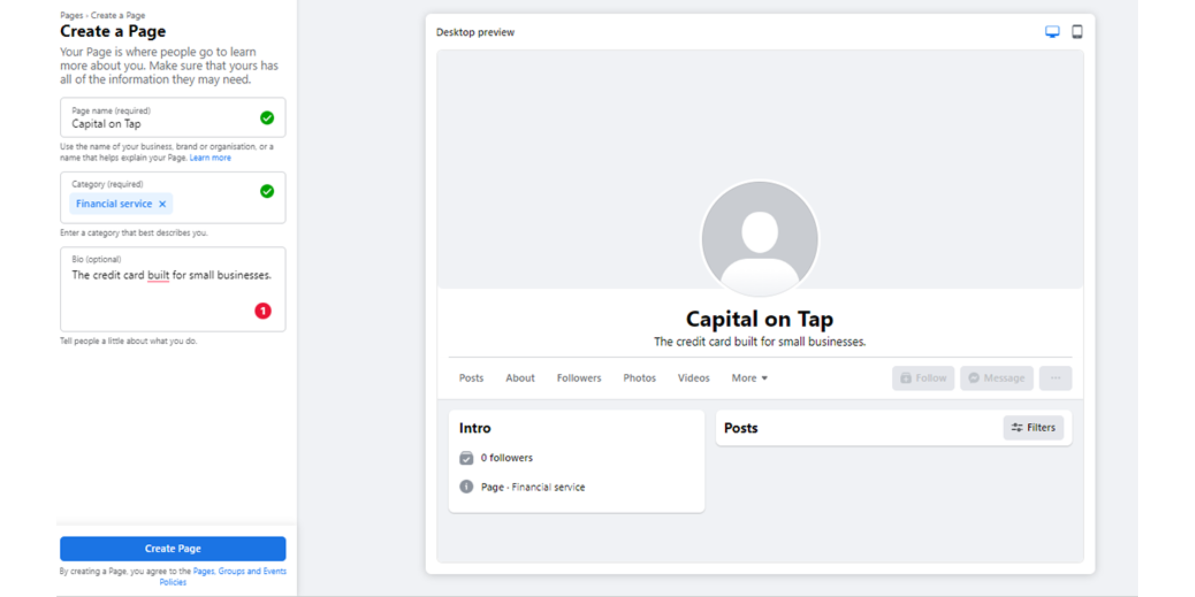
Task: Click the green checkmark beside Category
Action: tap(267, 192)
